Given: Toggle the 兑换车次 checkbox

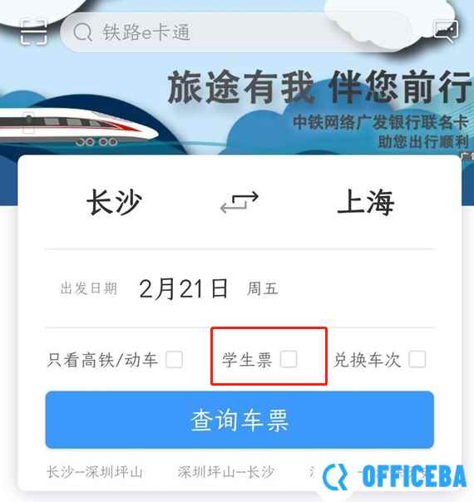Looking at the screenshot, I should (417, 359).
